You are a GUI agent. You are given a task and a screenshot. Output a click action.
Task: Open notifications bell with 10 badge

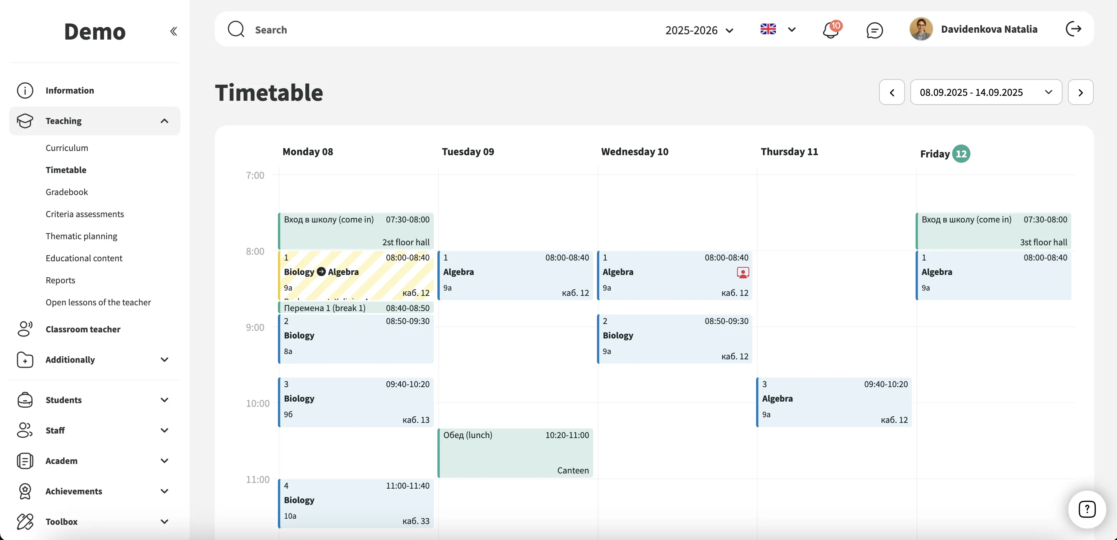pyautogui.click(x=831, y=30)
